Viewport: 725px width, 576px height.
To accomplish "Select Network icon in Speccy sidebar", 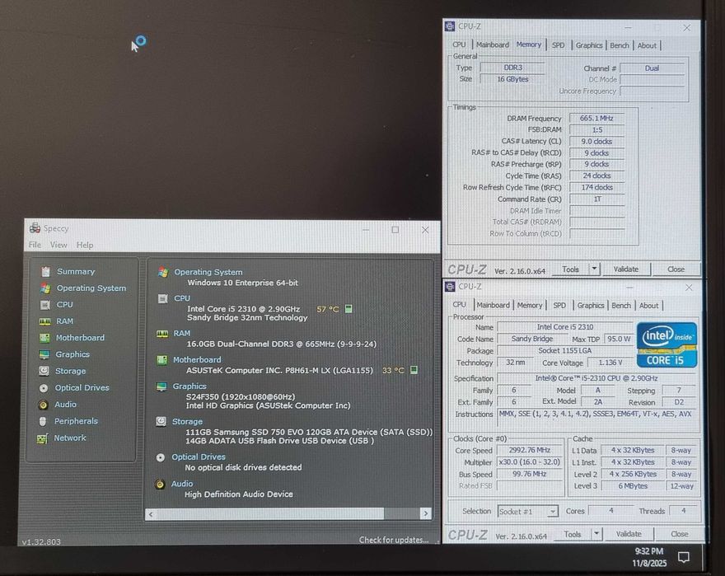I will click(42, 438).
